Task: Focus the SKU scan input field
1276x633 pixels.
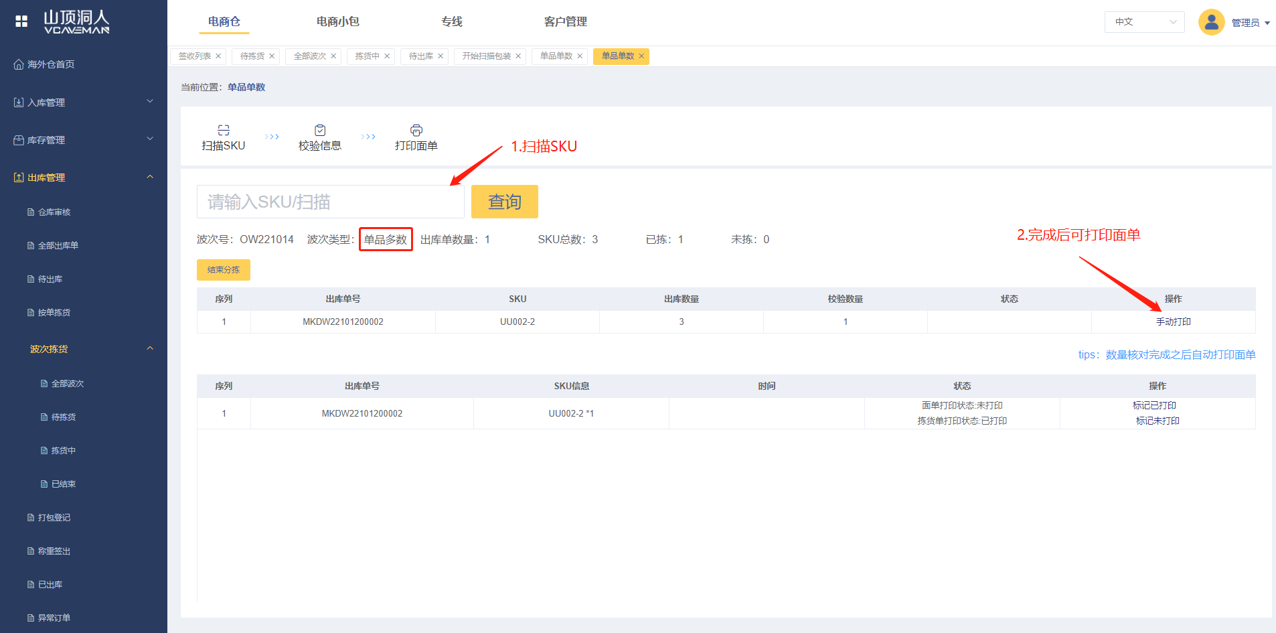Action: pos(330,202)
